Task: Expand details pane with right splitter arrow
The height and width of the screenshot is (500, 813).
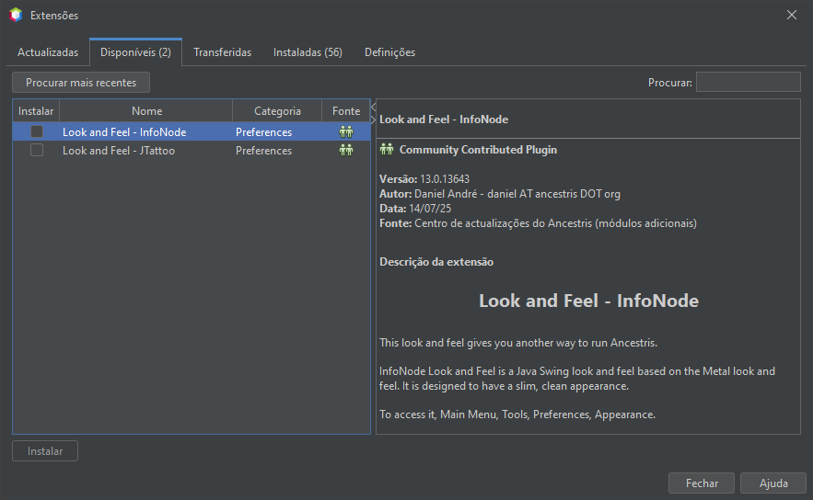Action: pyautogui.click(x=373, y=119)
